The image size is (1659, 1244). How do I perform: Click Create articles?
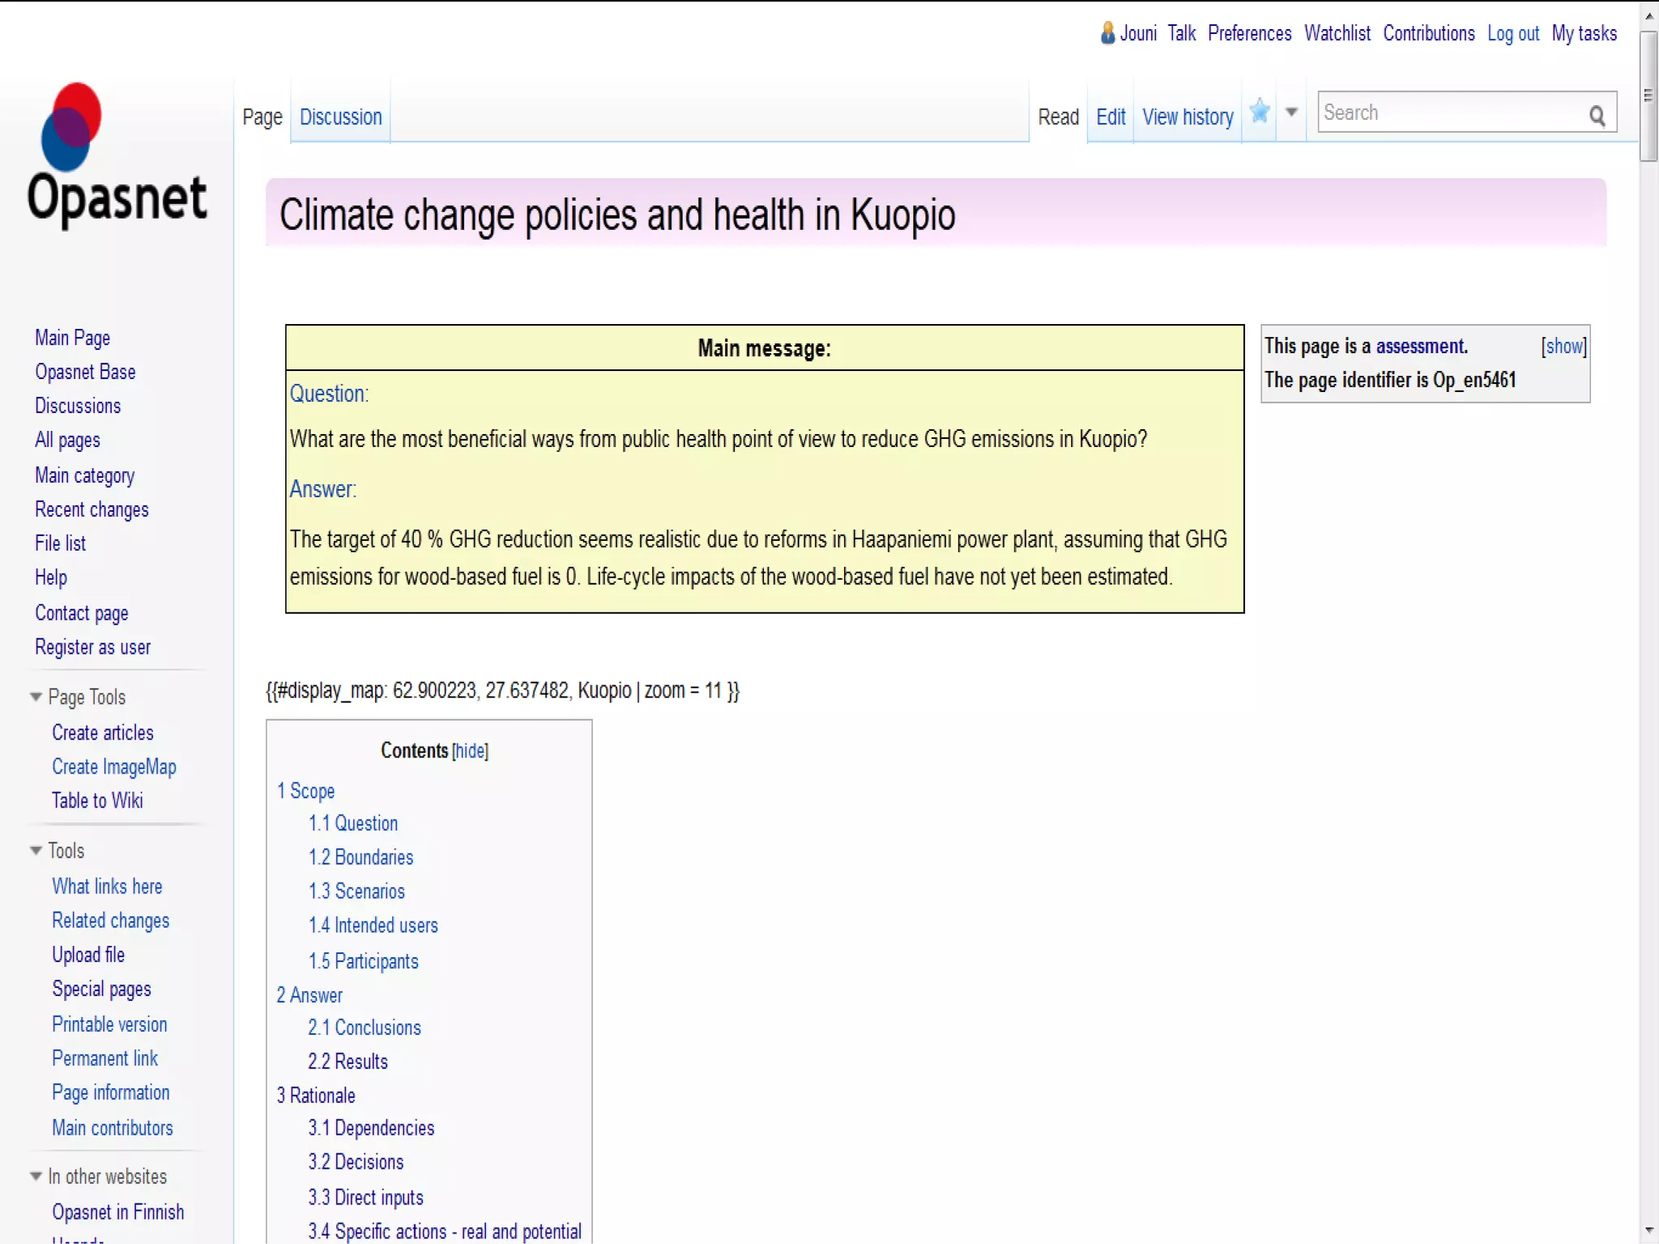pos(103,733)
